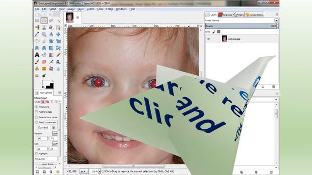Select the Rotate tool
The width and height of the screenshot is (312, 175).
click(51, 41)
